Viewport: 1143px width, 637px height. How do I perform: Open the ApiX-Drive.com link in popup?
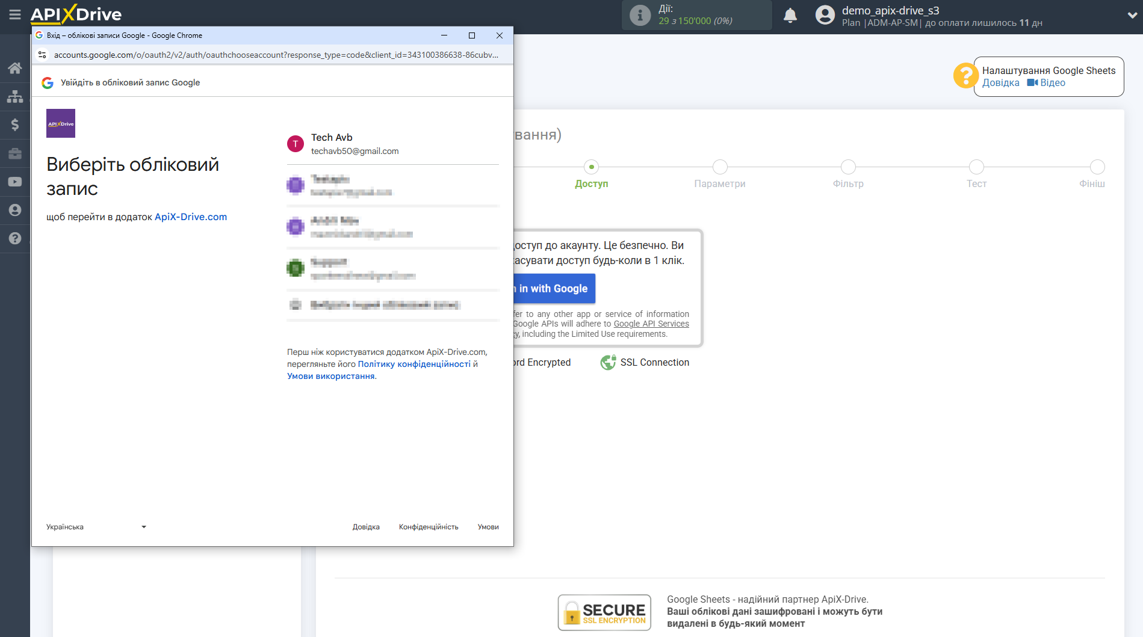coord(191,217)
